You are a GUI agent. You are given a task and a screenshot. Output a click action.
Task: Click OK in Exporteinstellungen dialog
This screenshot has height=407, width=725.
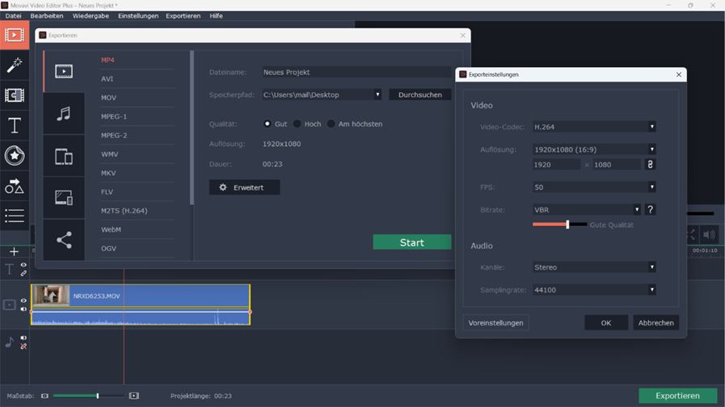point(606,323)
